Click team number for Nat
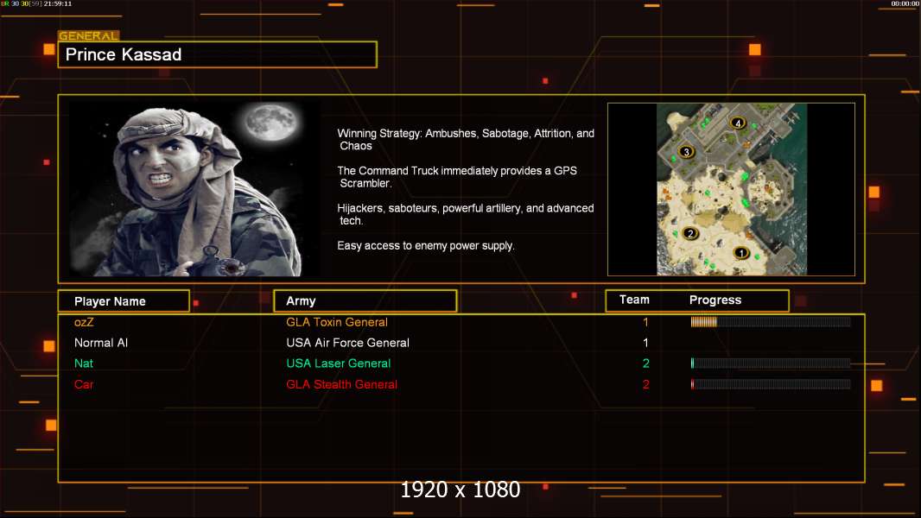Viewport: 921px width, 518px height. [x=645, y=363]
